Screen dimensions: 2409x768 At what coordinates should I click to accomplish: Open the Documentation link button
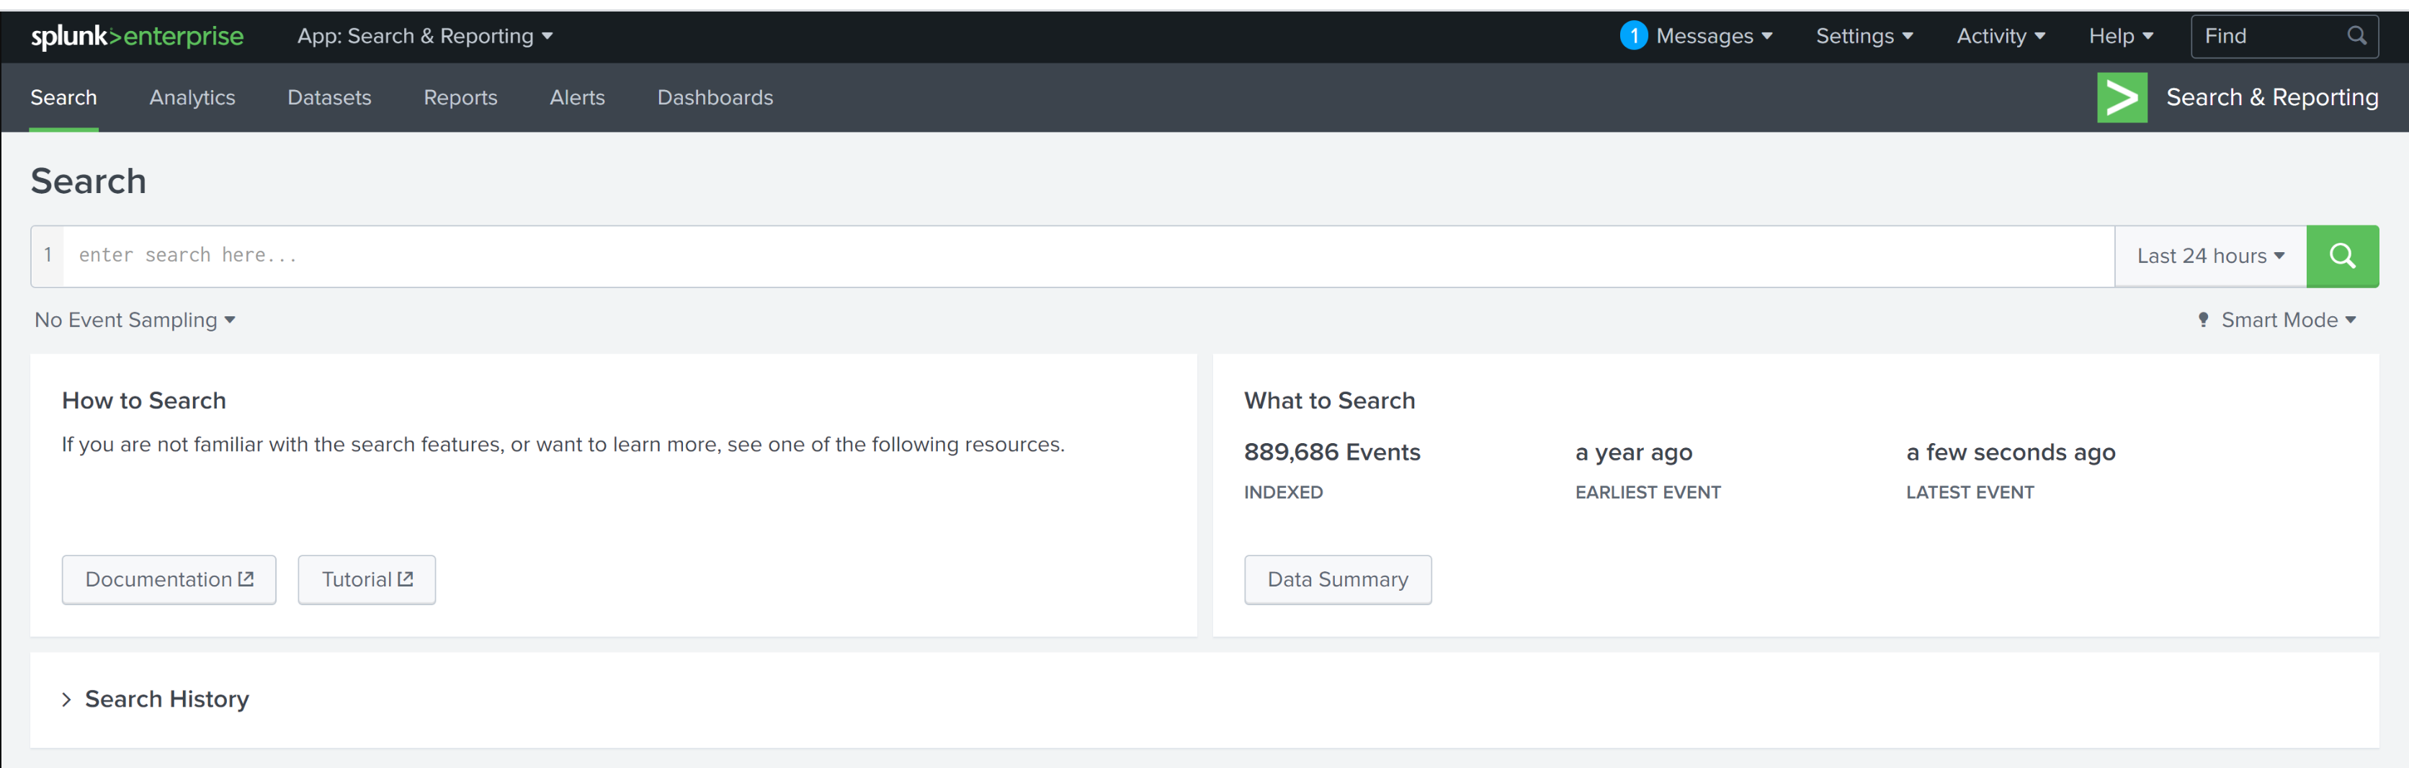pyautogui.click(x=169, y=579)
